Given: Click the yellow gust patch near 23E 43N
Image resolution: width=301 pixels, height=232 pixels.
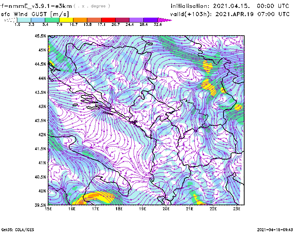Looking at the screenshot, I should 238,107.
